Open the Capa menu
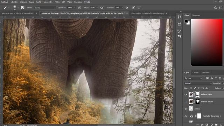This screenshot has height=126, width=224. (31, 2)
